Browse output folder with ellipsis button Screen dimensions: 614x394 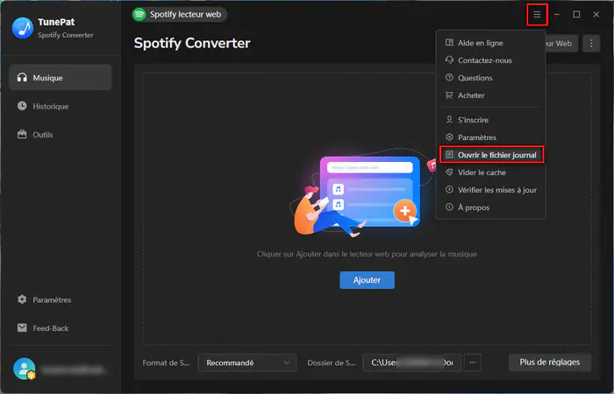click(472, 362)
